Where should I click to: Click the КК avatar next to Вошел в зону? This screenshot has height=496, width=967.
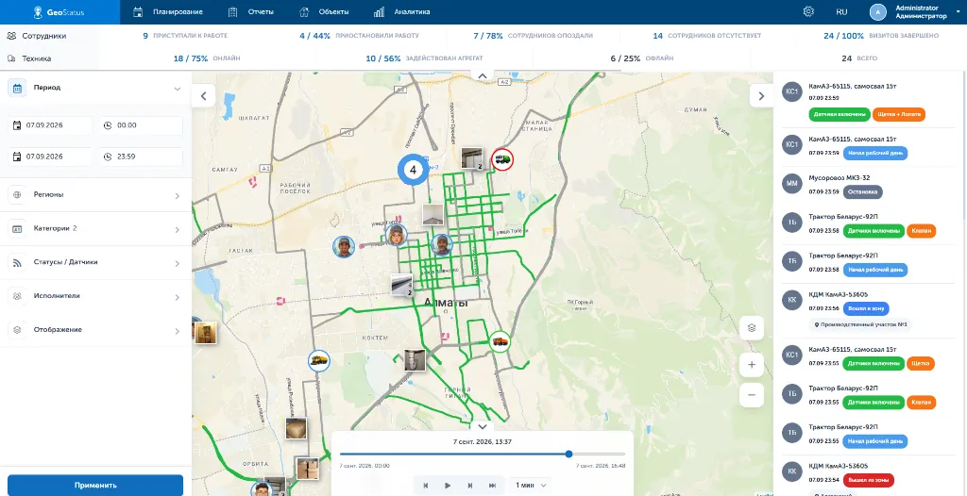click(791, 301)
